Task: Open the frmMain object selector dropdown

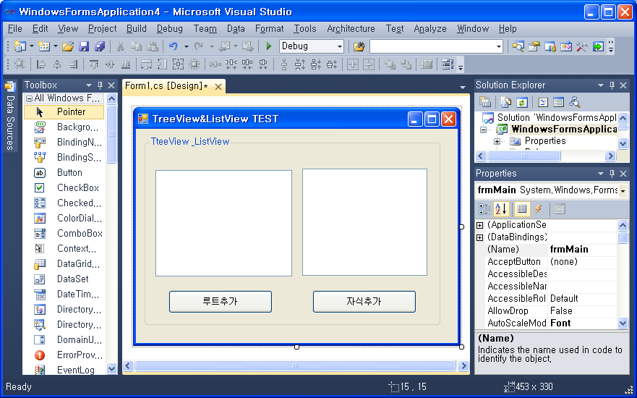Action: coord(623,190)
